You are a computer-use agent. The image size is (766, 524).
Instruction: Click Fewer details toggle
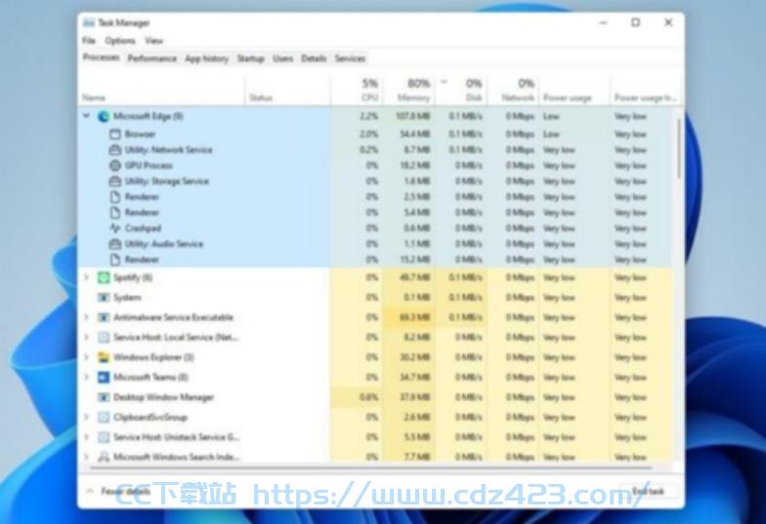point(119,491)
